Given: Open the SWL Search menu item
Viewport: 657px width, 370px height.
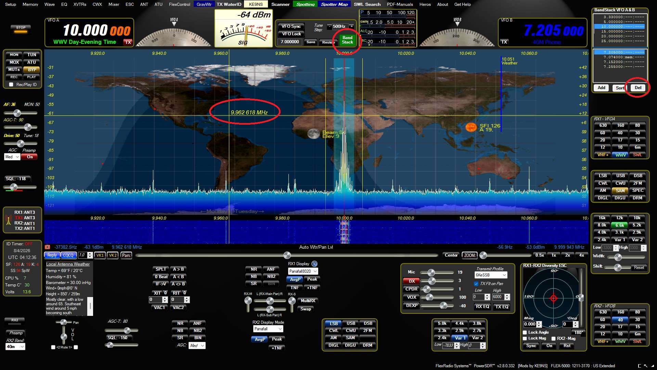Looking at the screenshot, I should tap(367, 4).
